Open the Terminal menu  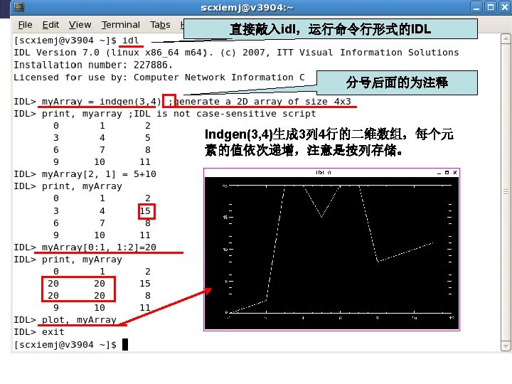[x=120, y=25]
